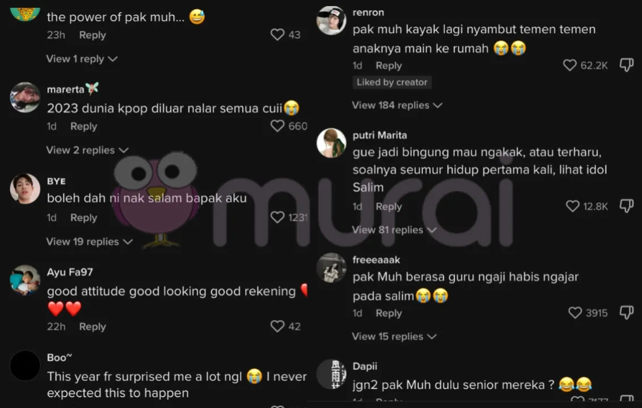Like marerta's comment showing 660 likes
642x408 pixels.
(x=277, y=126)
